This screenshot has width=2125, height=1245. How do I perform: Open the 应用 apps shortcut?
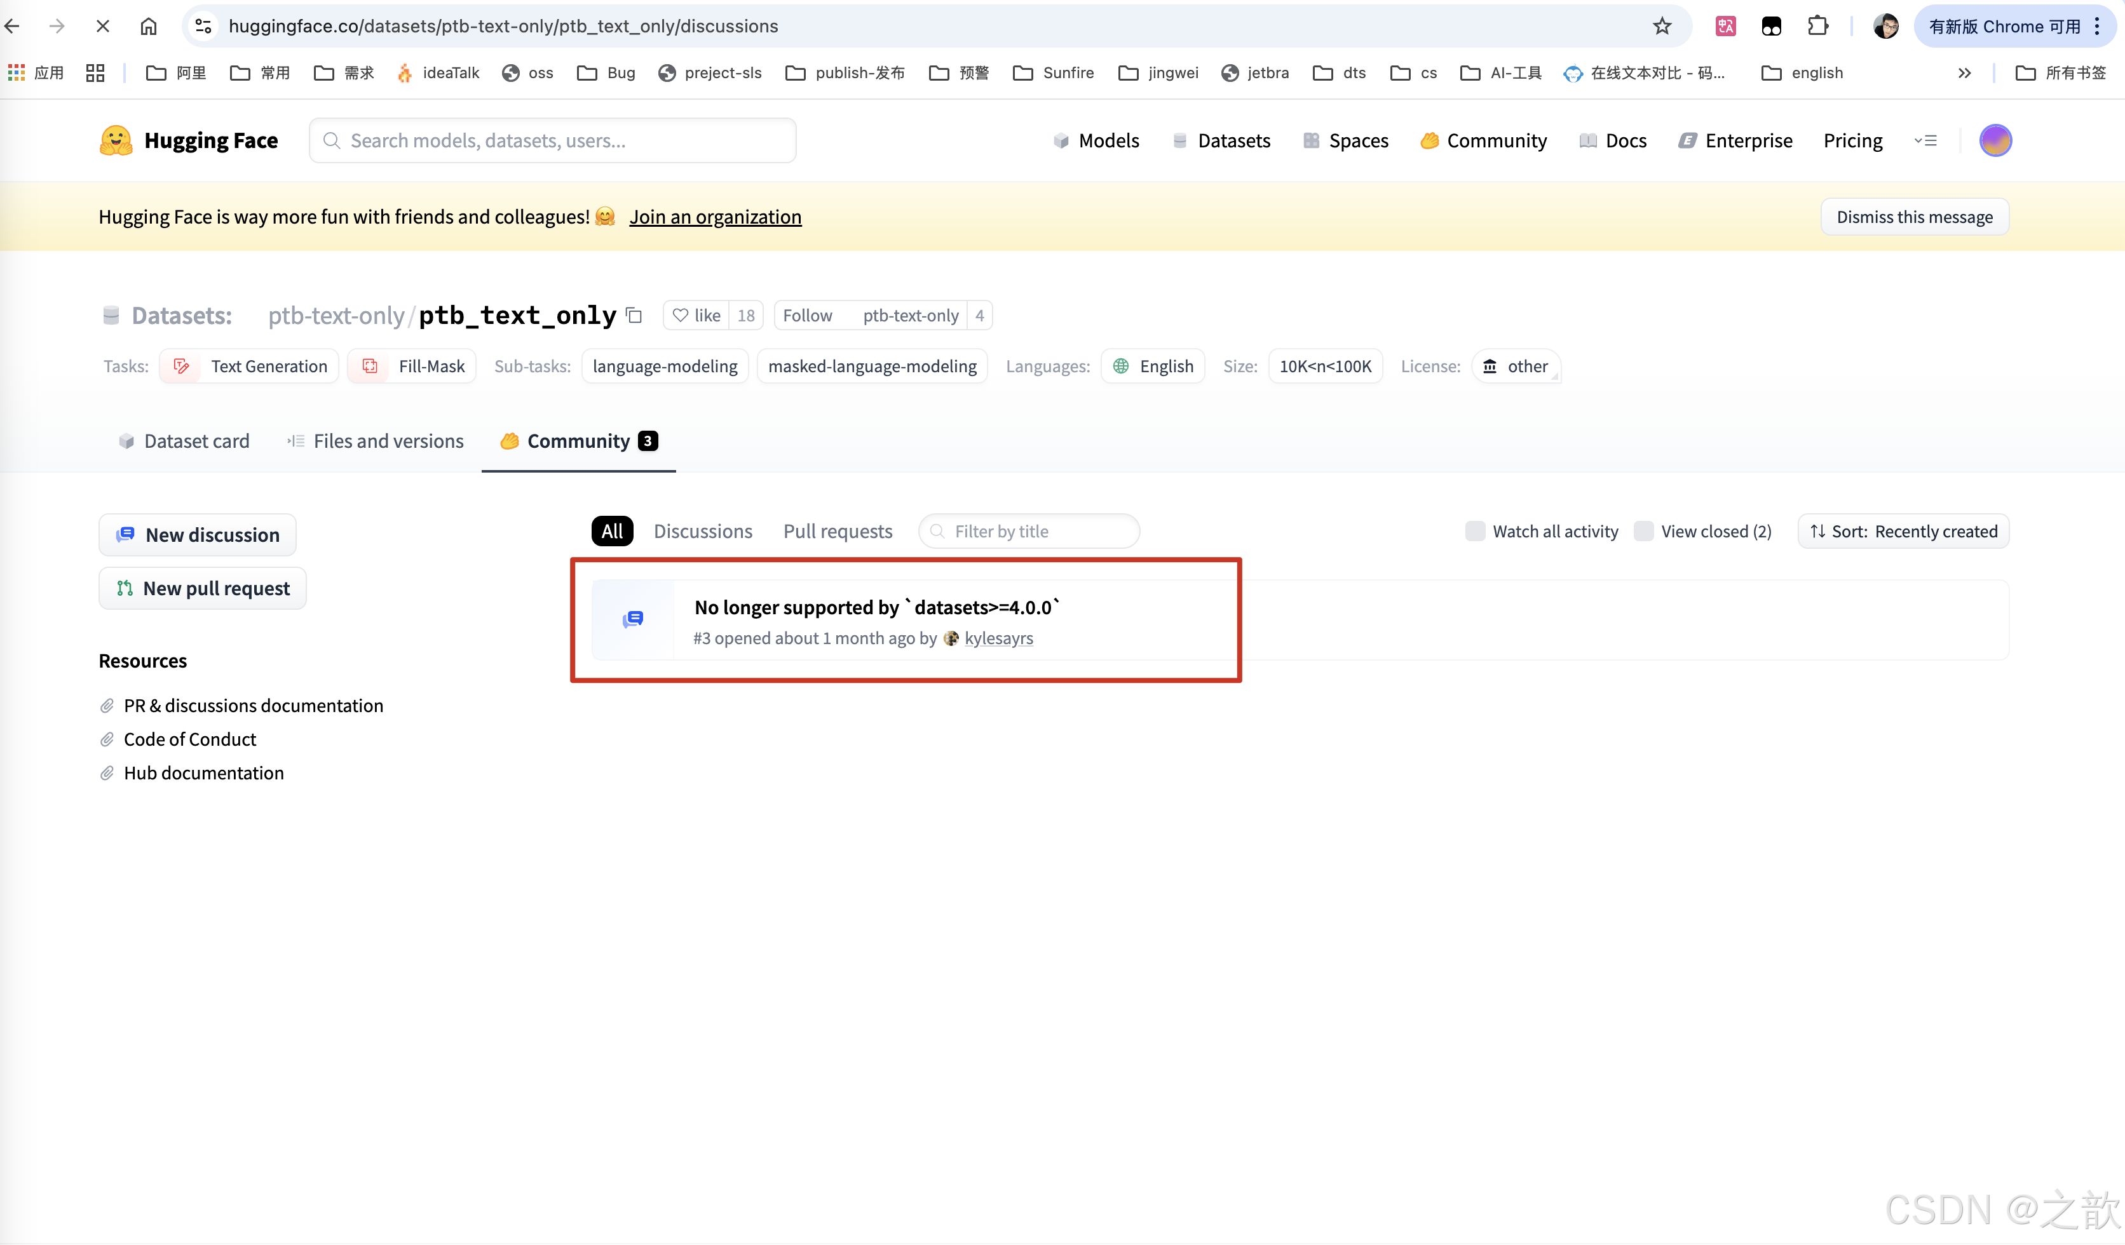pyautogui.click(x=36, y=72)
